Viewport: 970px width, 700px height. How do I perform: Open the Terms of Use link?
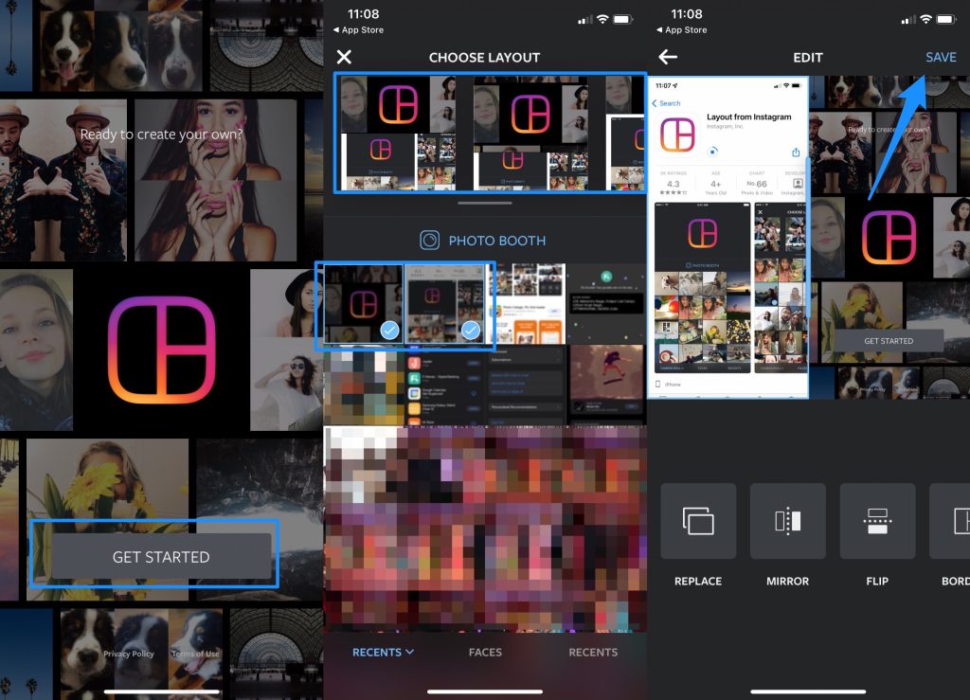pyautogui.click(x=195, y=654)
